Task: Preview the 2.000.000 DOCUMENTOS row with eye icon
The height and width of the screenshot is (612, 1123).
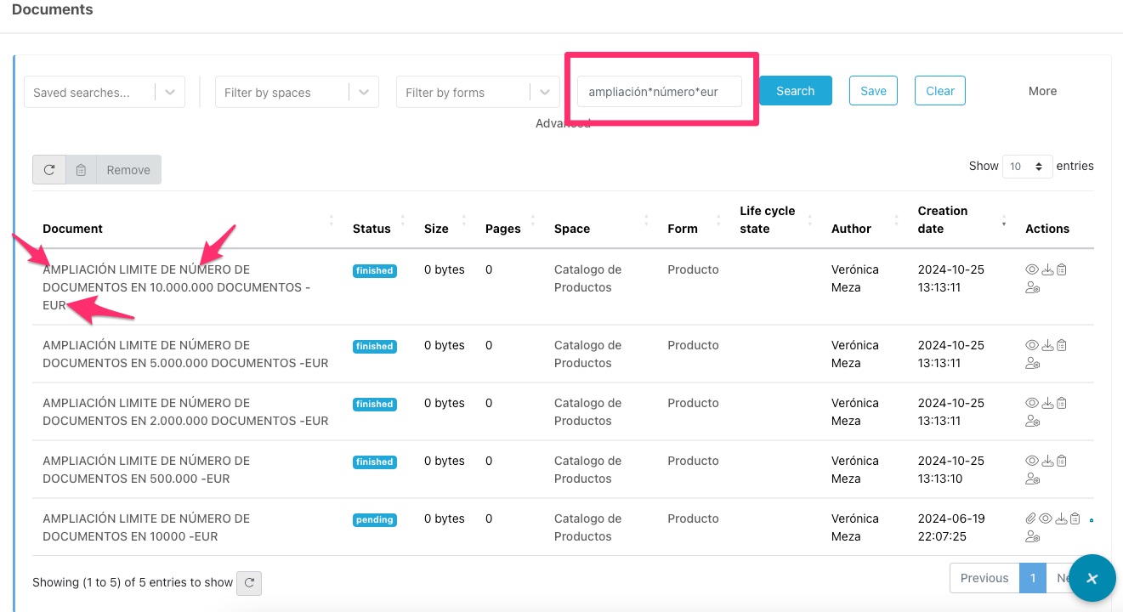Action: pyautogui.click(x=1033, y=404)
